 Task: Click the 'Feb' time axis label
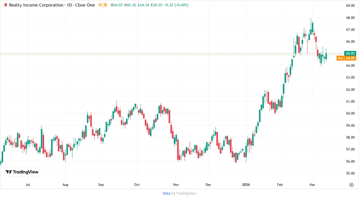click(280, 184)
